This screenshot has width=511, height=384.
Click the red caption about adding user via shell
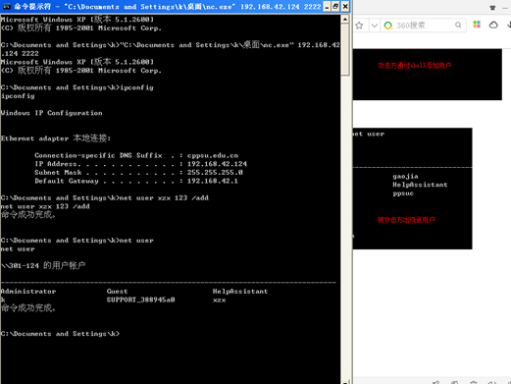(x=415, y=66)
